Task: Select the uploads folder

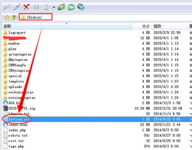Action: 15,87
